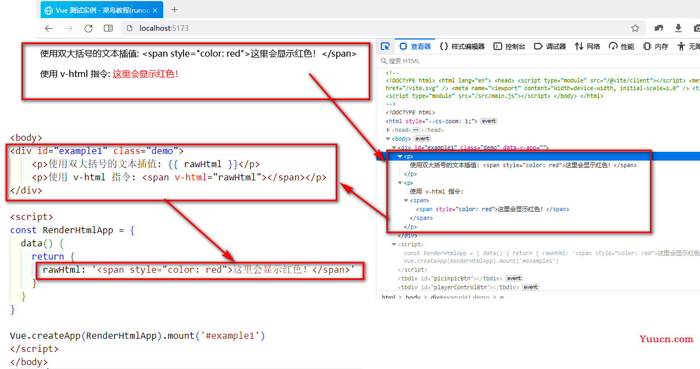
Task: Click event badge on picinpicBtn row
Action: [514, 278]
